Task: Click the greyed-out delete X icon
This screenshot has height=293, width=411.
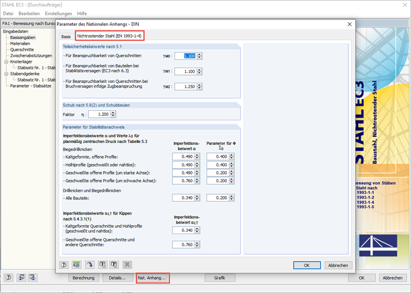Action: (127, 265)
